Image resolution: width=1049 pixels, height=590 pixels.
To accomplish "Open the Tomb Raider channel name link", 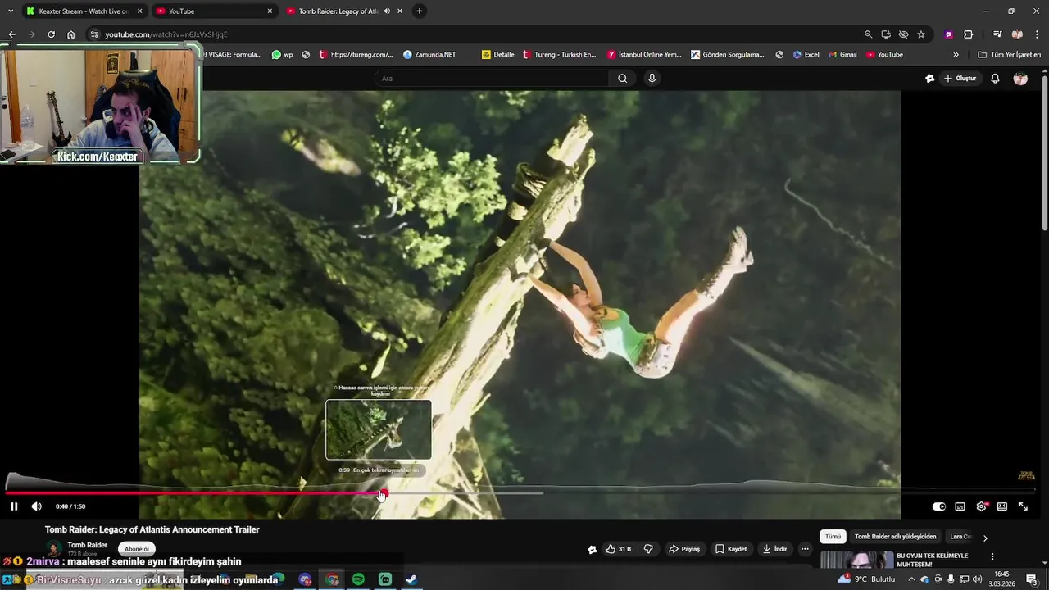I will coord(87,545).
